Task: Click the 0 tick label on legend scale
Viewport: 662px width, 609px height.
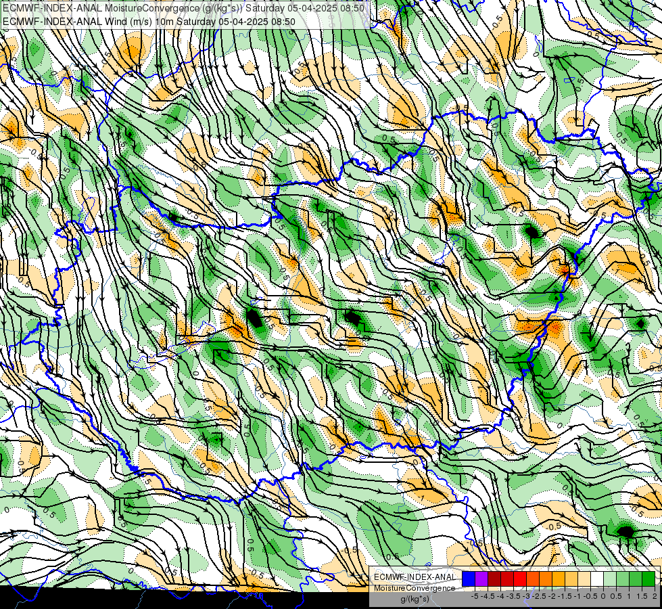Action: 603,596
